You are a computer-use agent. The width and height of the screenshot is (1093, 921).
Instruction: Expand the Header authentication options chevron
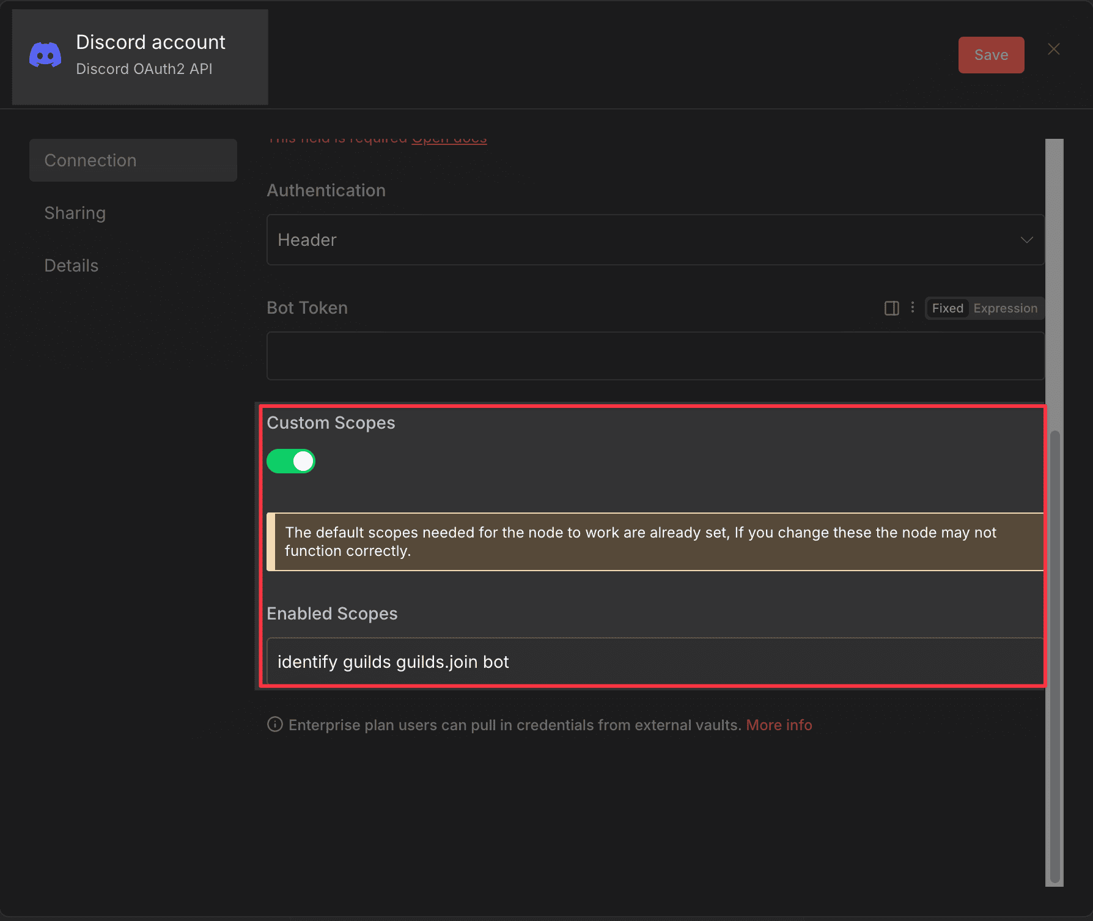(x=1026, y=240)
